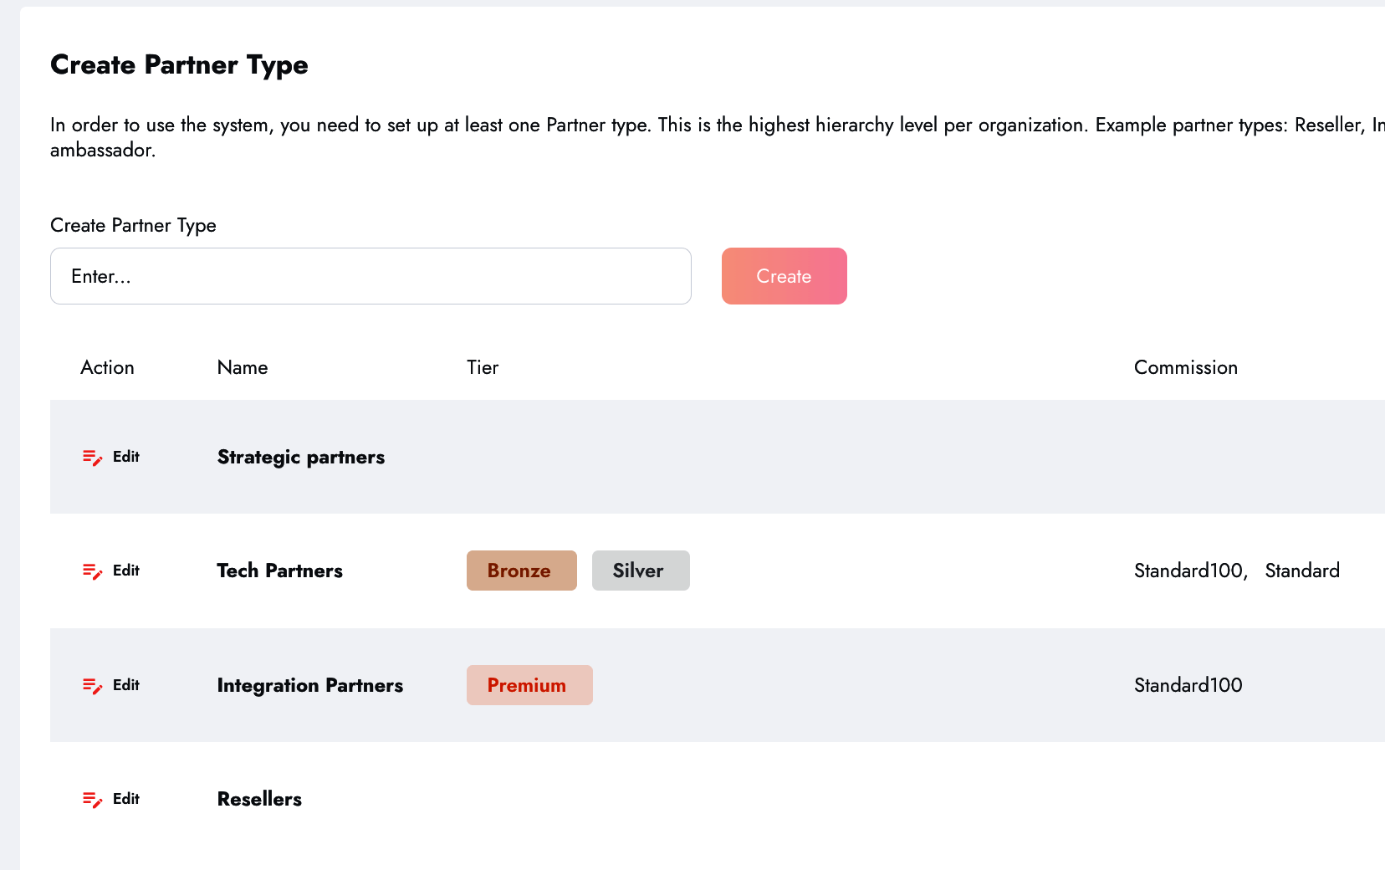Open the Tech Partners row name
Viewport: 1385px width, 870px height.
pos(279,571)
